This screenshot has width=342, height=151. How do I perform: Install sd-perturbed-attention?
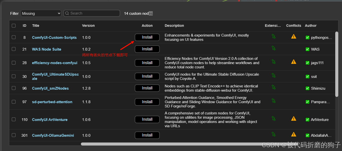(147, 102)
